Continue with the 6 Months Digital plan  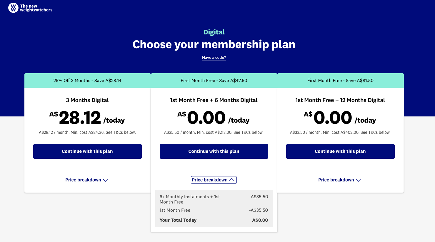214,151
